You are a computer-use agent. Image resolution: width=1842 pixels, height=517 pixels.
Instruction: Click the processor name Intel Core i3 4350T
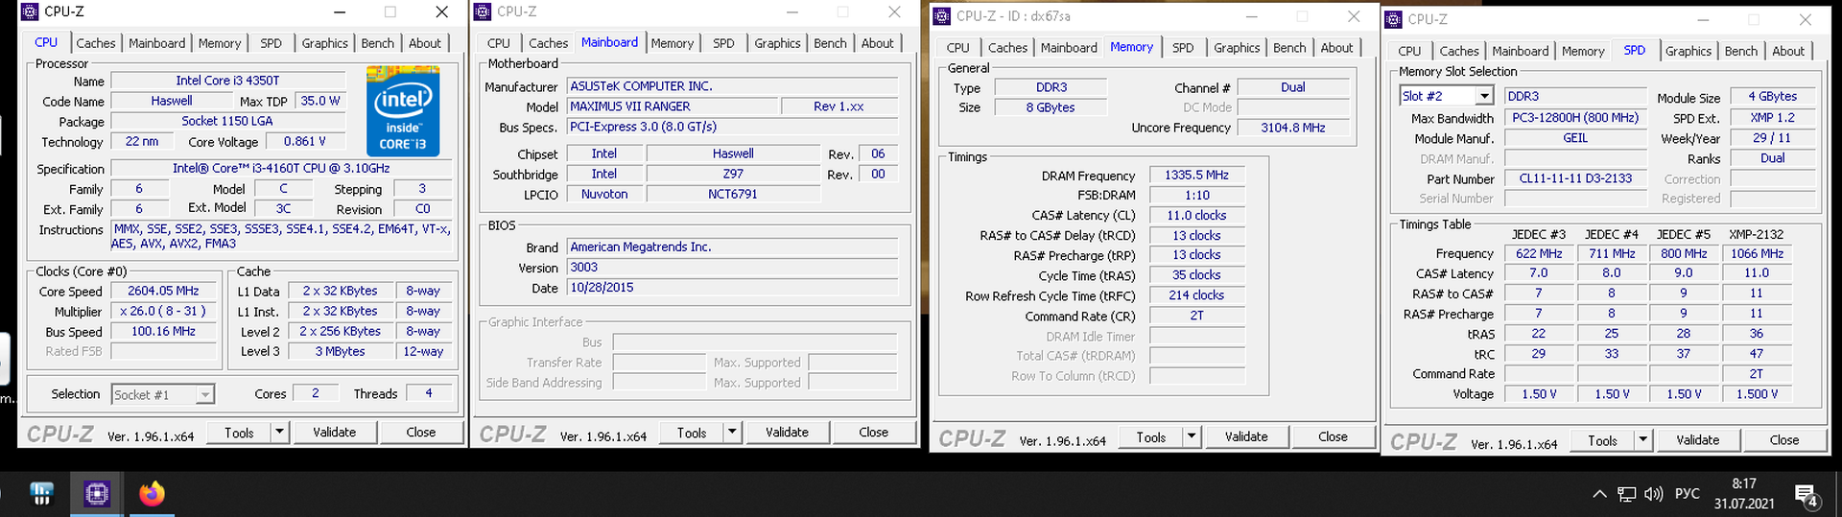click(x=227, y=81)
